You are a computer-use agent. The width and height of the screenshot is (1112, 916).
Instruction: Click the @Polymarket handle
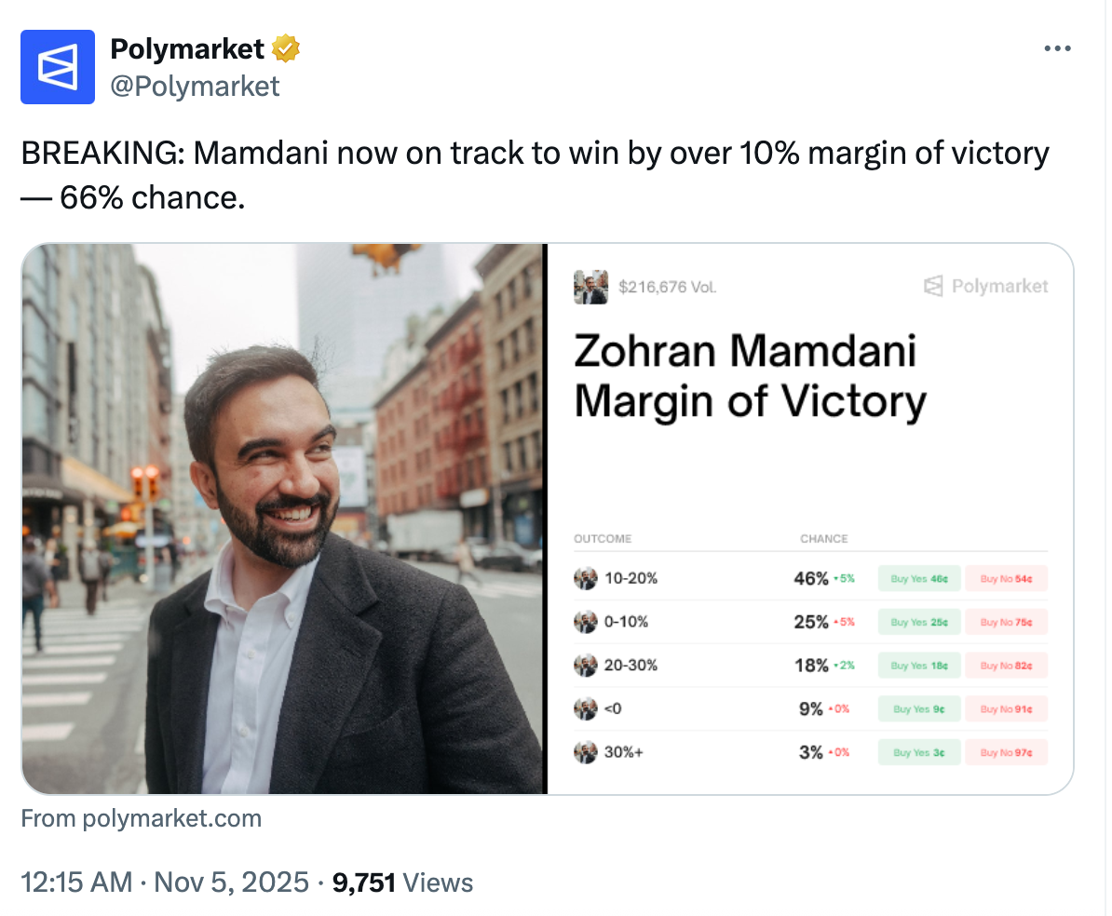[x=195, y=87]
